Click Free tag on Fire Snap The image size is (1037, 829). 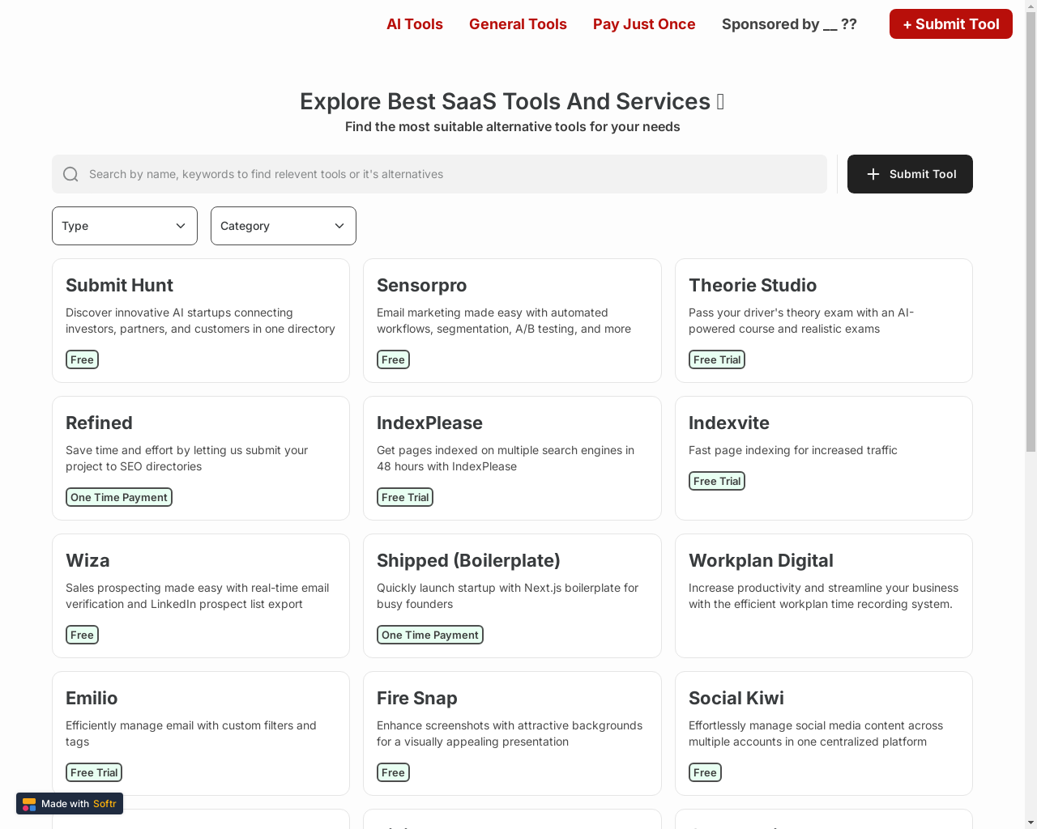393,772
